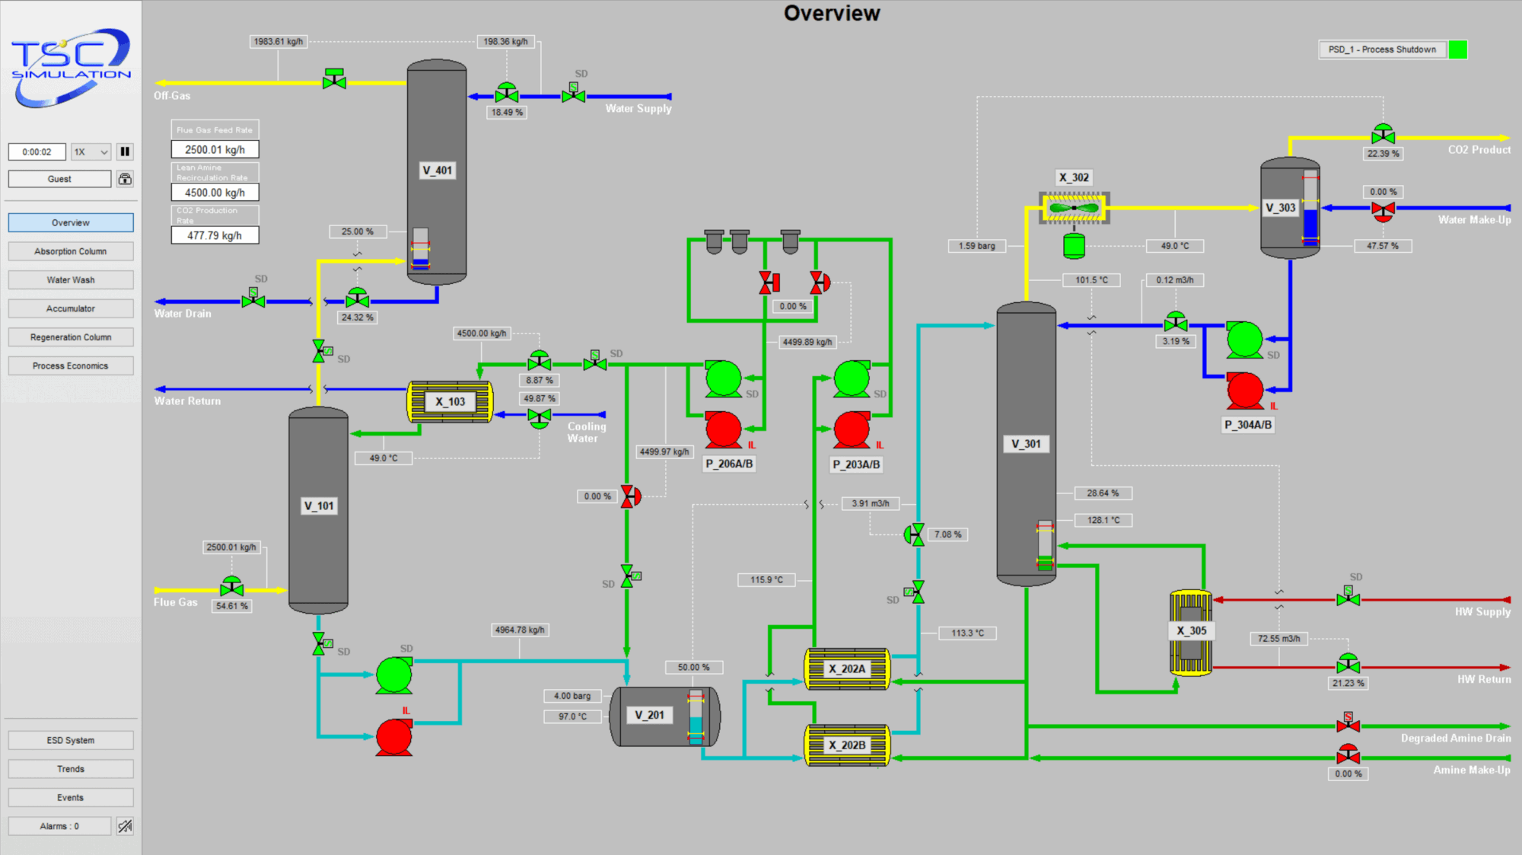Viewport: 1522px width, 855px height.
Task: Select the X_305 reboiler
Action: pos(1191,632)
